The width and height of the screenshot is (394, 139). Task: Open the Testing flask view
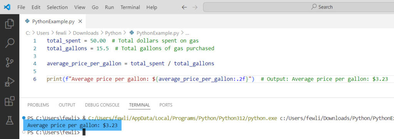[10, 120]
